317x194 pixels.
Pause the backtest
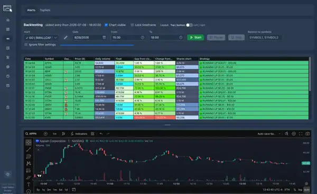216,37
